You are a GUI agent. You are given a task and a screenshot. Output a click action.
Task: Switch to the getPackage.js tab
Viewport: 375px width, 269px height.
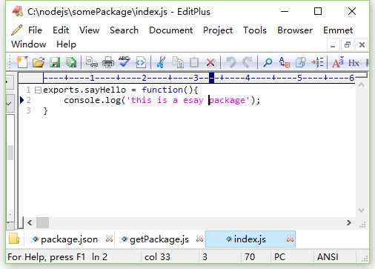coord(159,239)
